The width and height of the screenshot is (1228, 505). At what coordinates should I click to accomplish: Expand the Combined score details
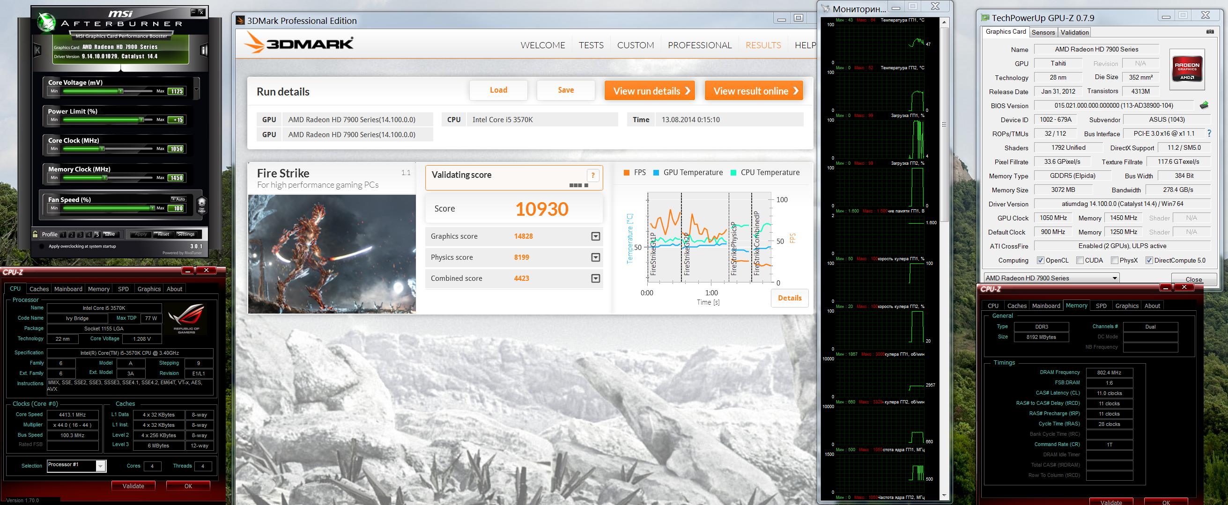595,278
